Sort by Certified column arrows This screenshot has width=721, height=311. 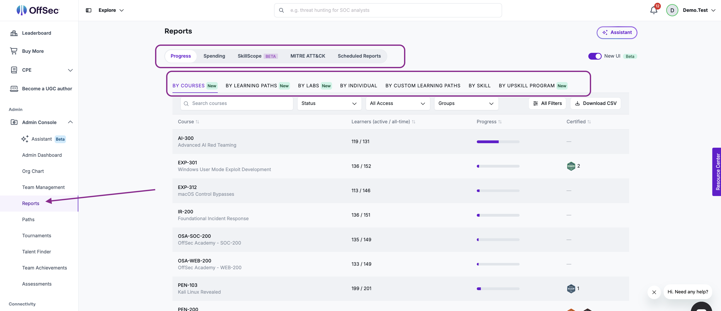pos(589,122)
